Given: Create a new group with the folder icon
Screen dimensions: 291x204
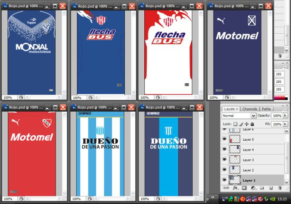Looking at the screenshot, I should (262, 188).
